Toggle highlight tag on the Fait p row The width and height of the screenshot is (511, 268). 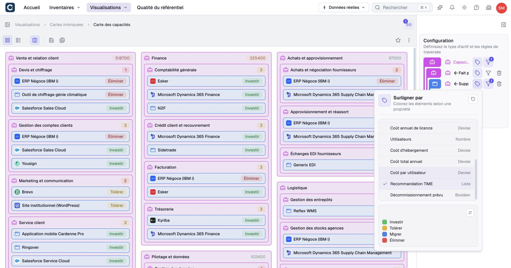pos(477,73)
